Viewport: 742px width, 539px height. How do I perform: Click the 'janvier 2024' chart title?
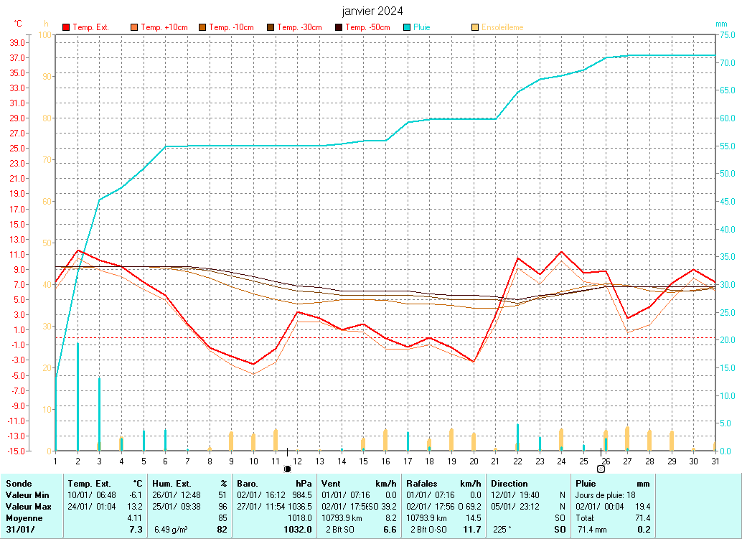pos(372,11)
